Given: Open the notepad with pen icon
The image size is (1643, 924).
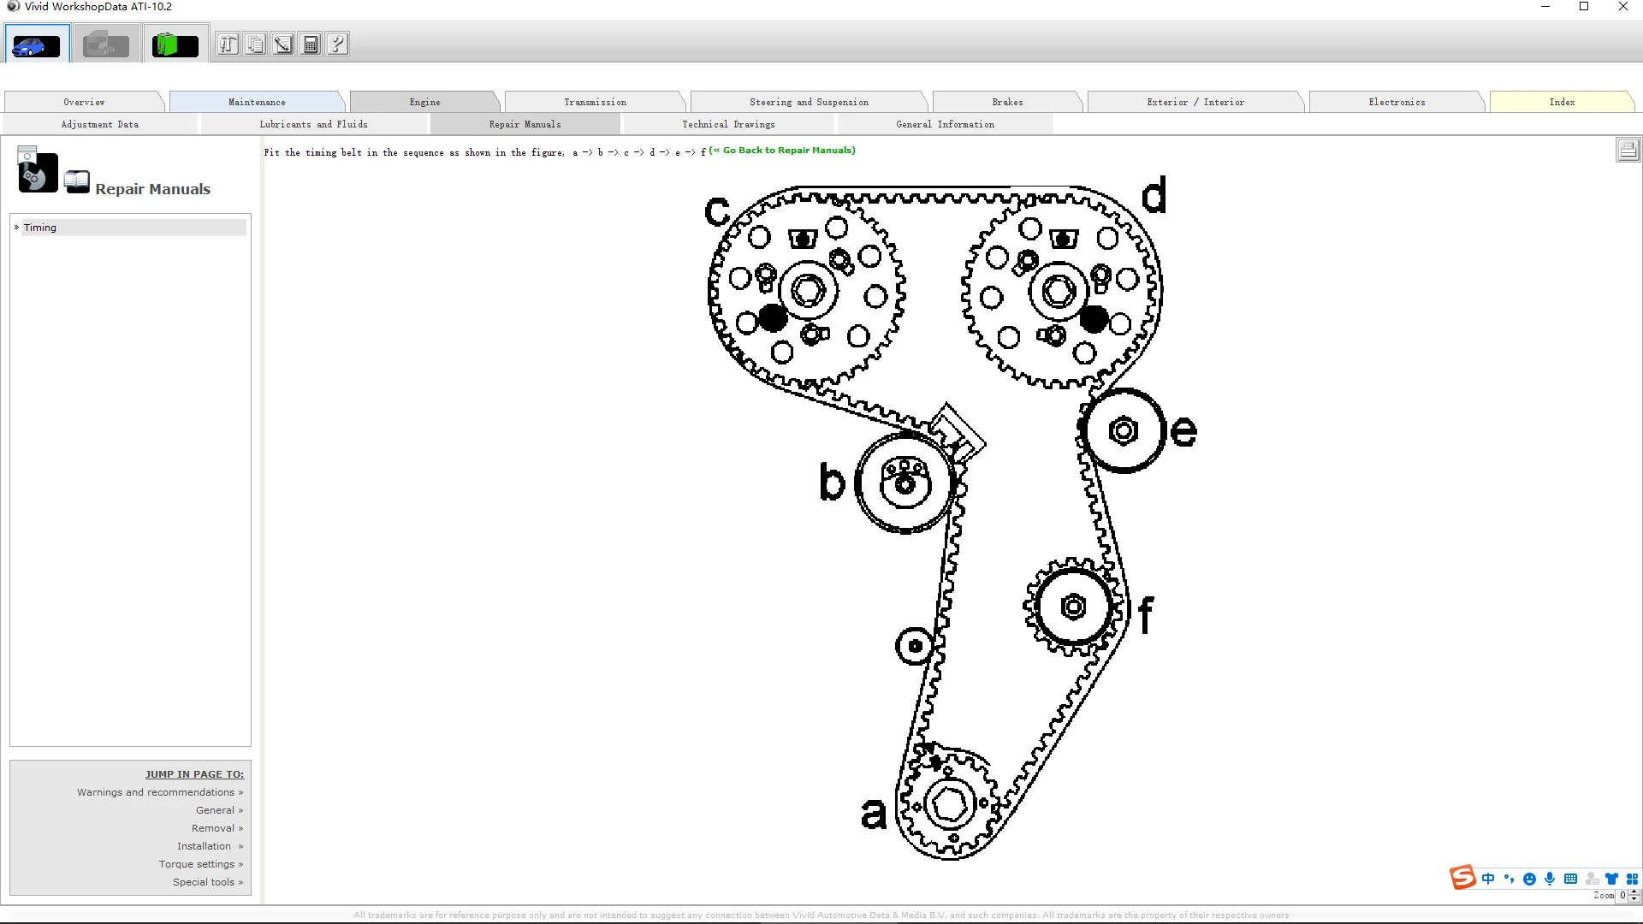Looking at the screenshot, I should [283, 44].
